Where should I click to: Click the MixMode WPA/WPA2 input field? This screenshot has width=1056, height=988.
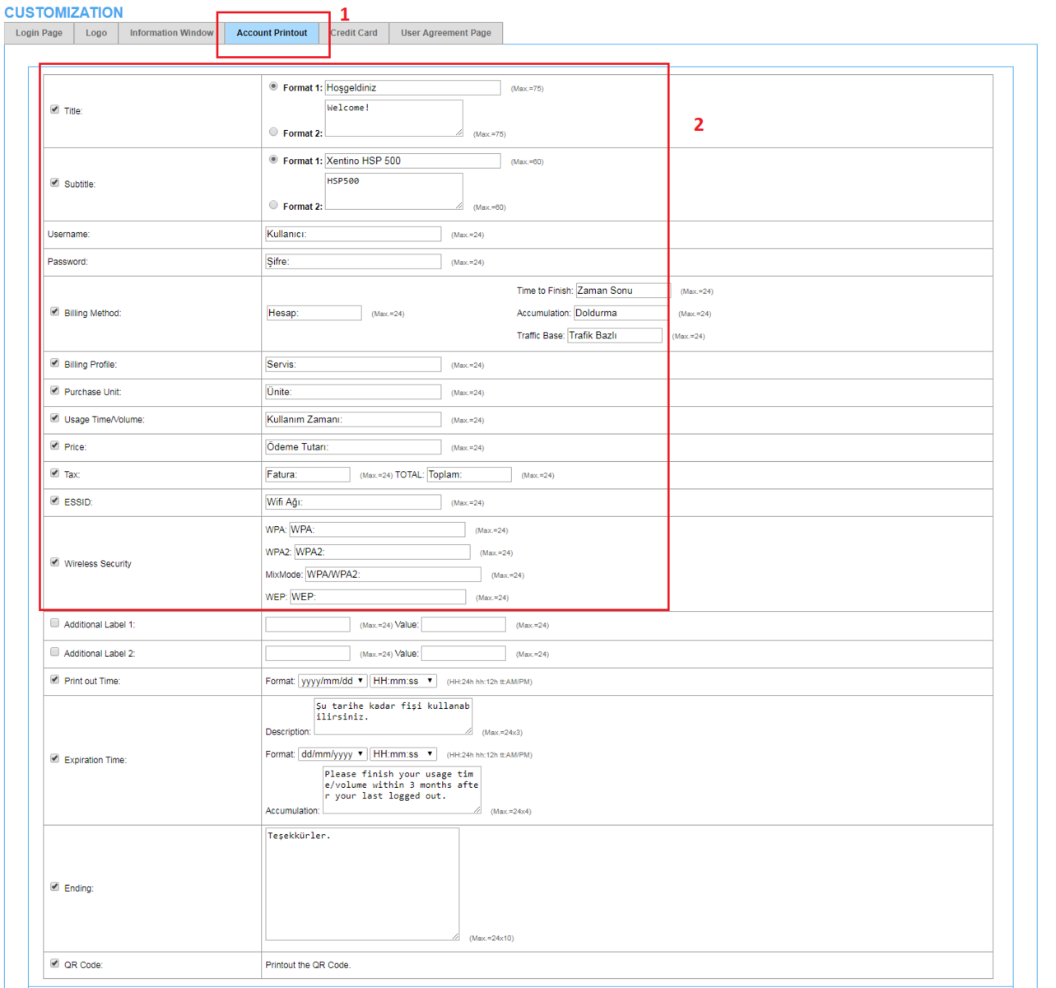(x=393, y=575)
